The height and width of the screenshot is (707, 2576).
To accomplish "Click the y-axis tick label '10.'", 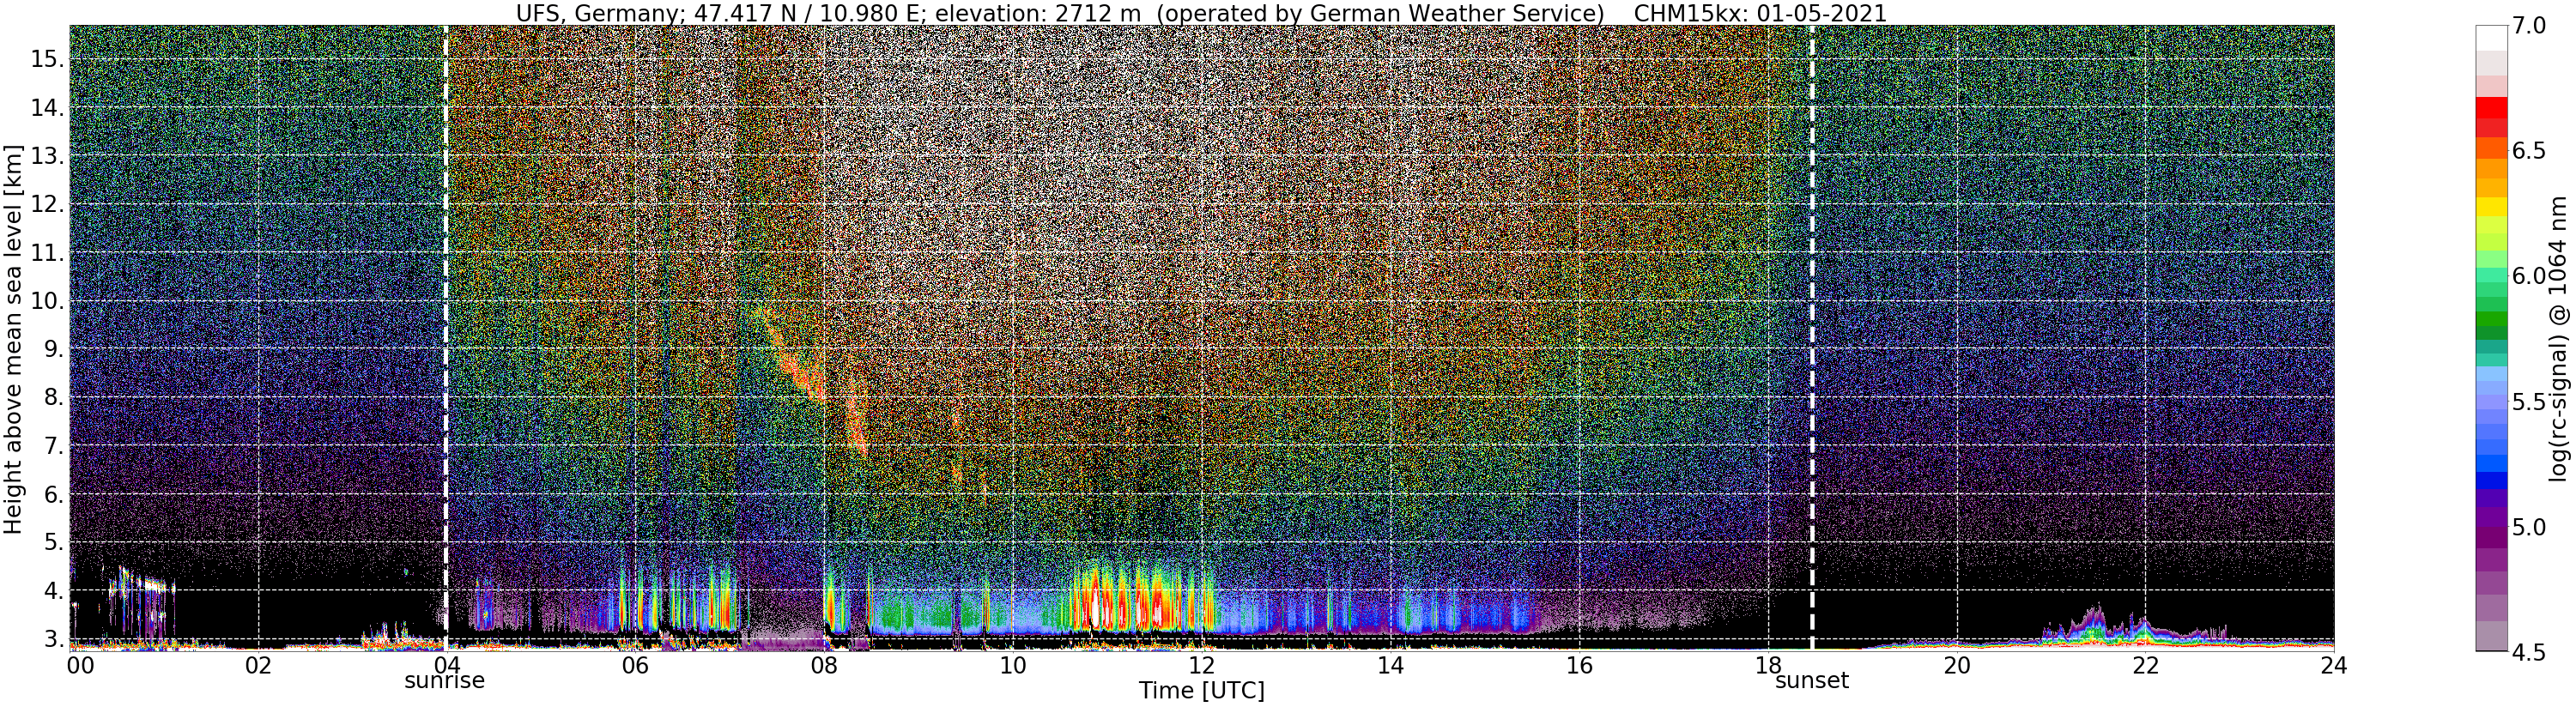I will [47, 301].
